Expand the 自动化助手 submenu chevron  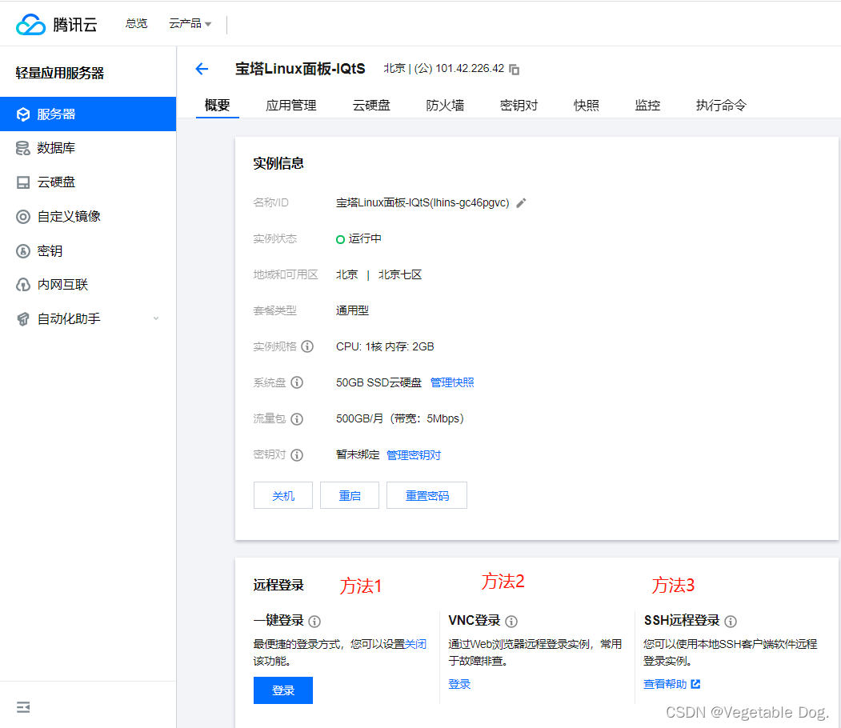[156, 318]
